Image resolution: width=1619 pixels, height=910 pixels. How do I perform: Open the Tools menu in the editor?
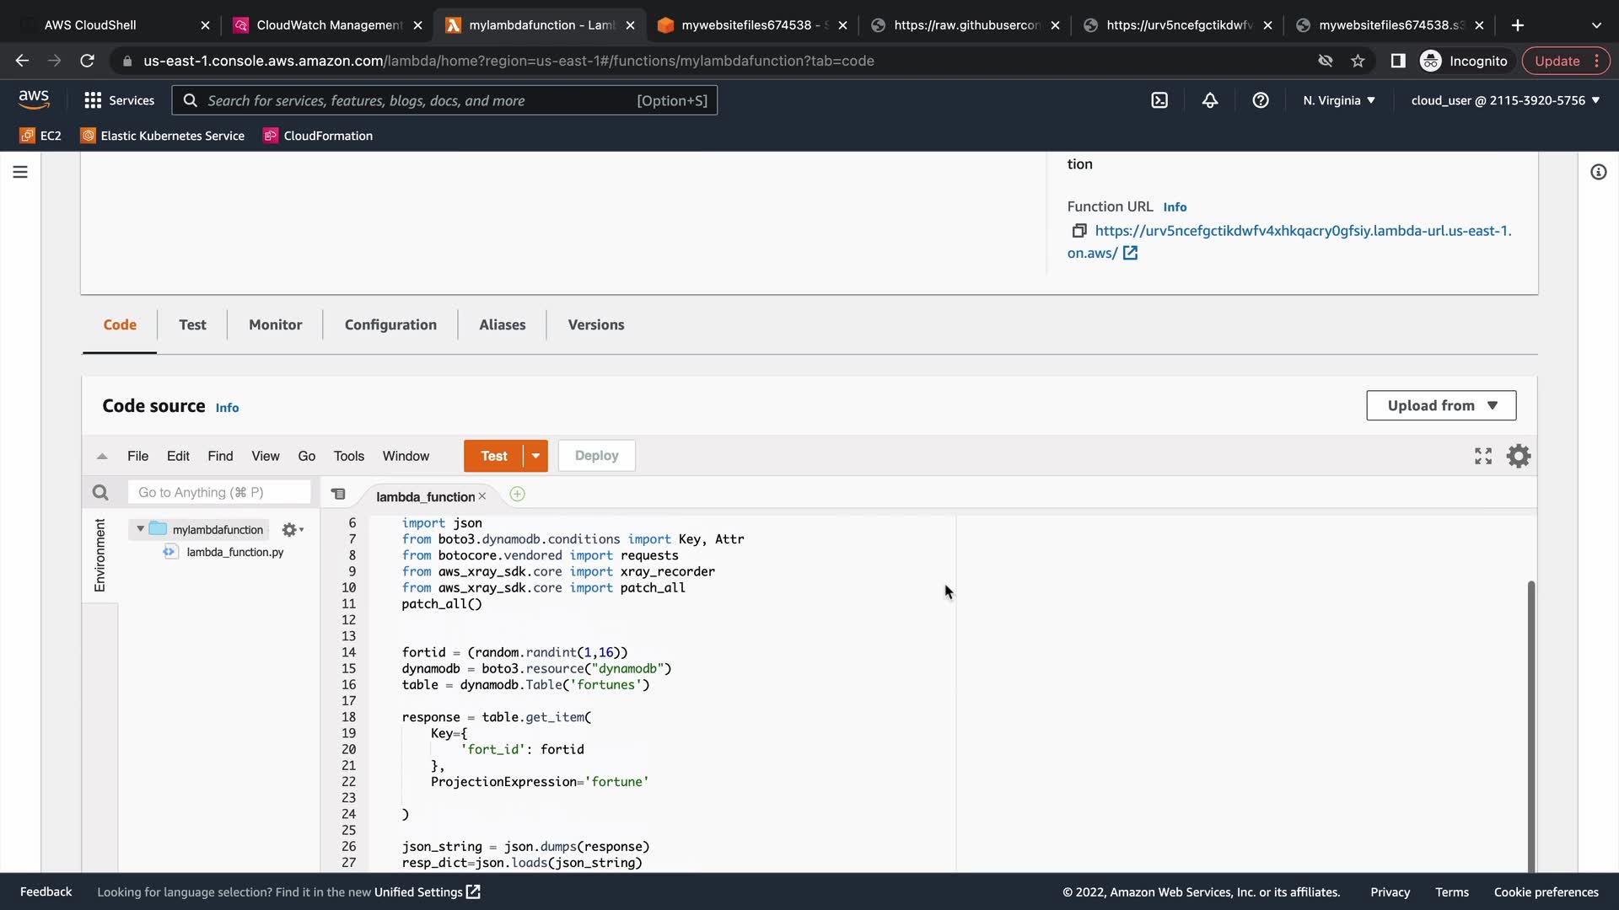coord(348,456)
